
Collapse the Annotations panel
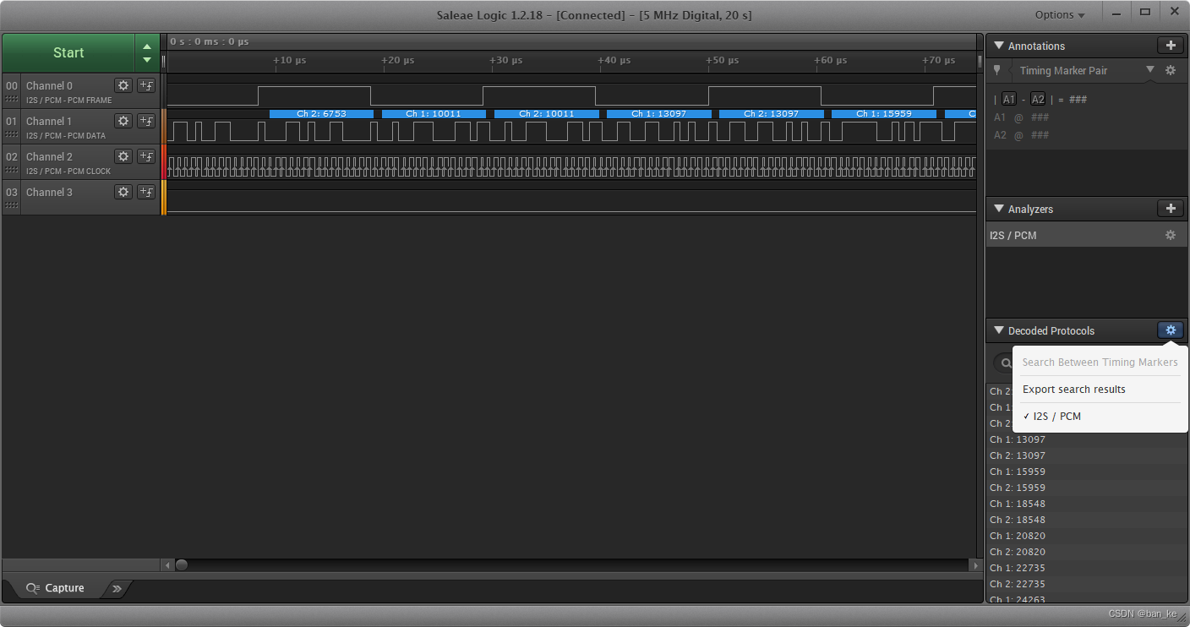pos(999,46)
